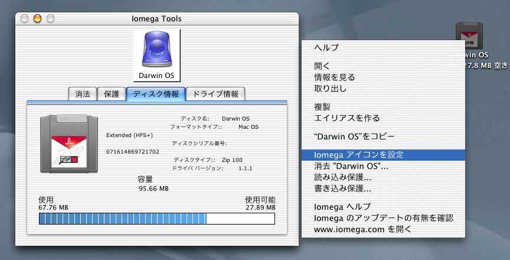
Task: Choose Iomega のアップデートの有無を確認
Action: [383, 218]
